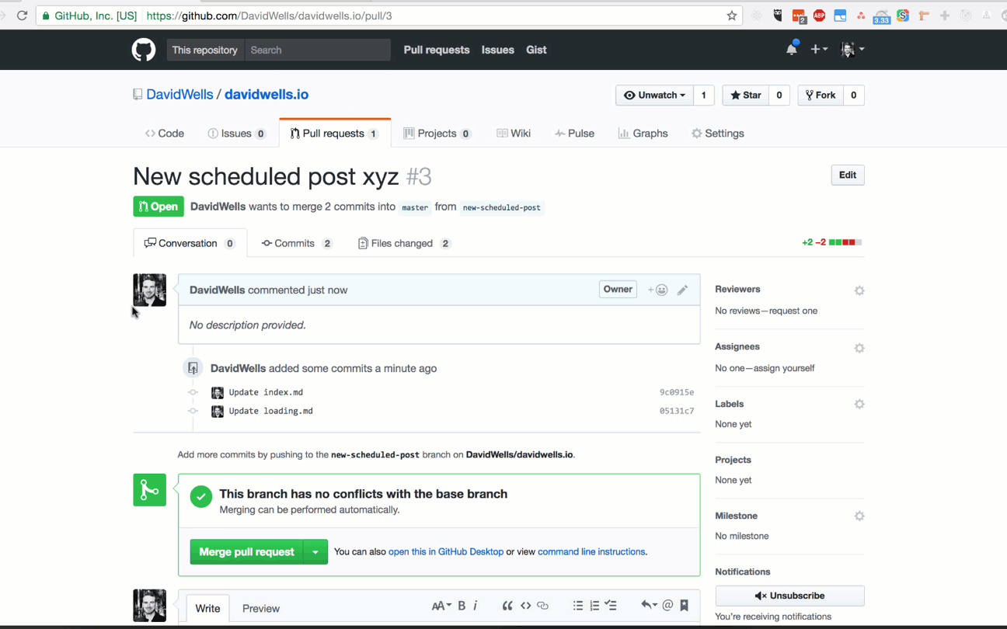The height and width of the screenshot is (629, 1007).
Task: Open the Commits tab
Action: [297, 243]
